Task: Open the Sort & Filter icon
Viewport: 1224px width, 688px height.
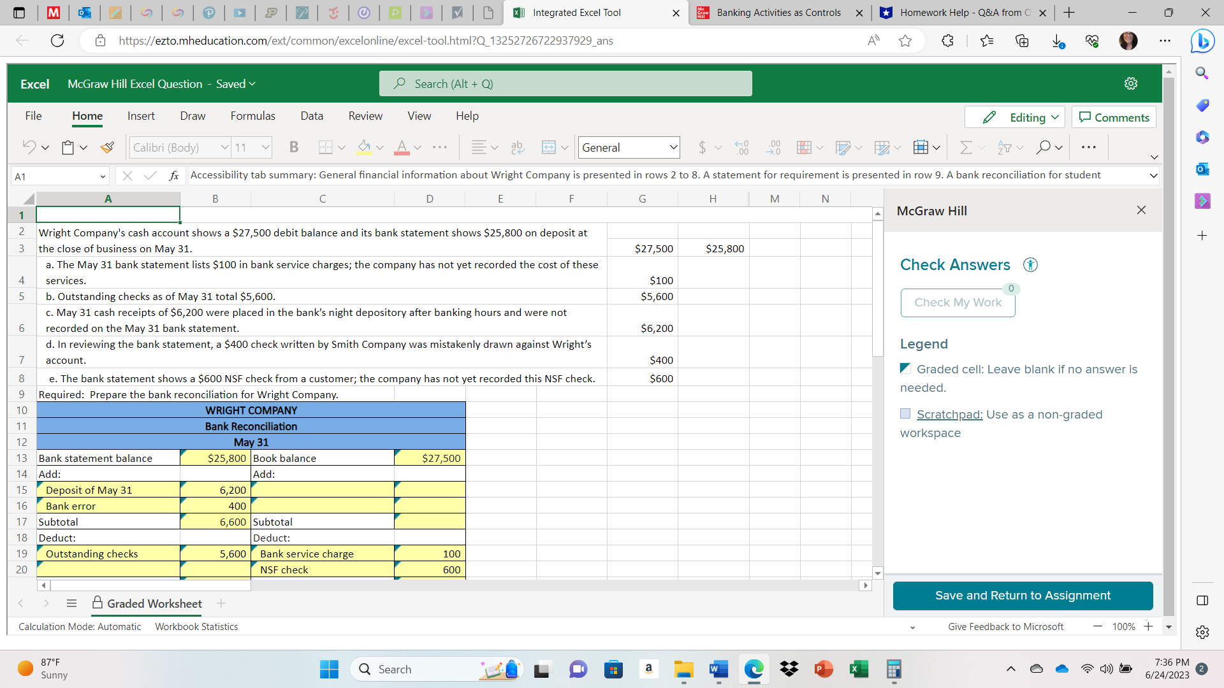Action: [x=1006, y=147]
